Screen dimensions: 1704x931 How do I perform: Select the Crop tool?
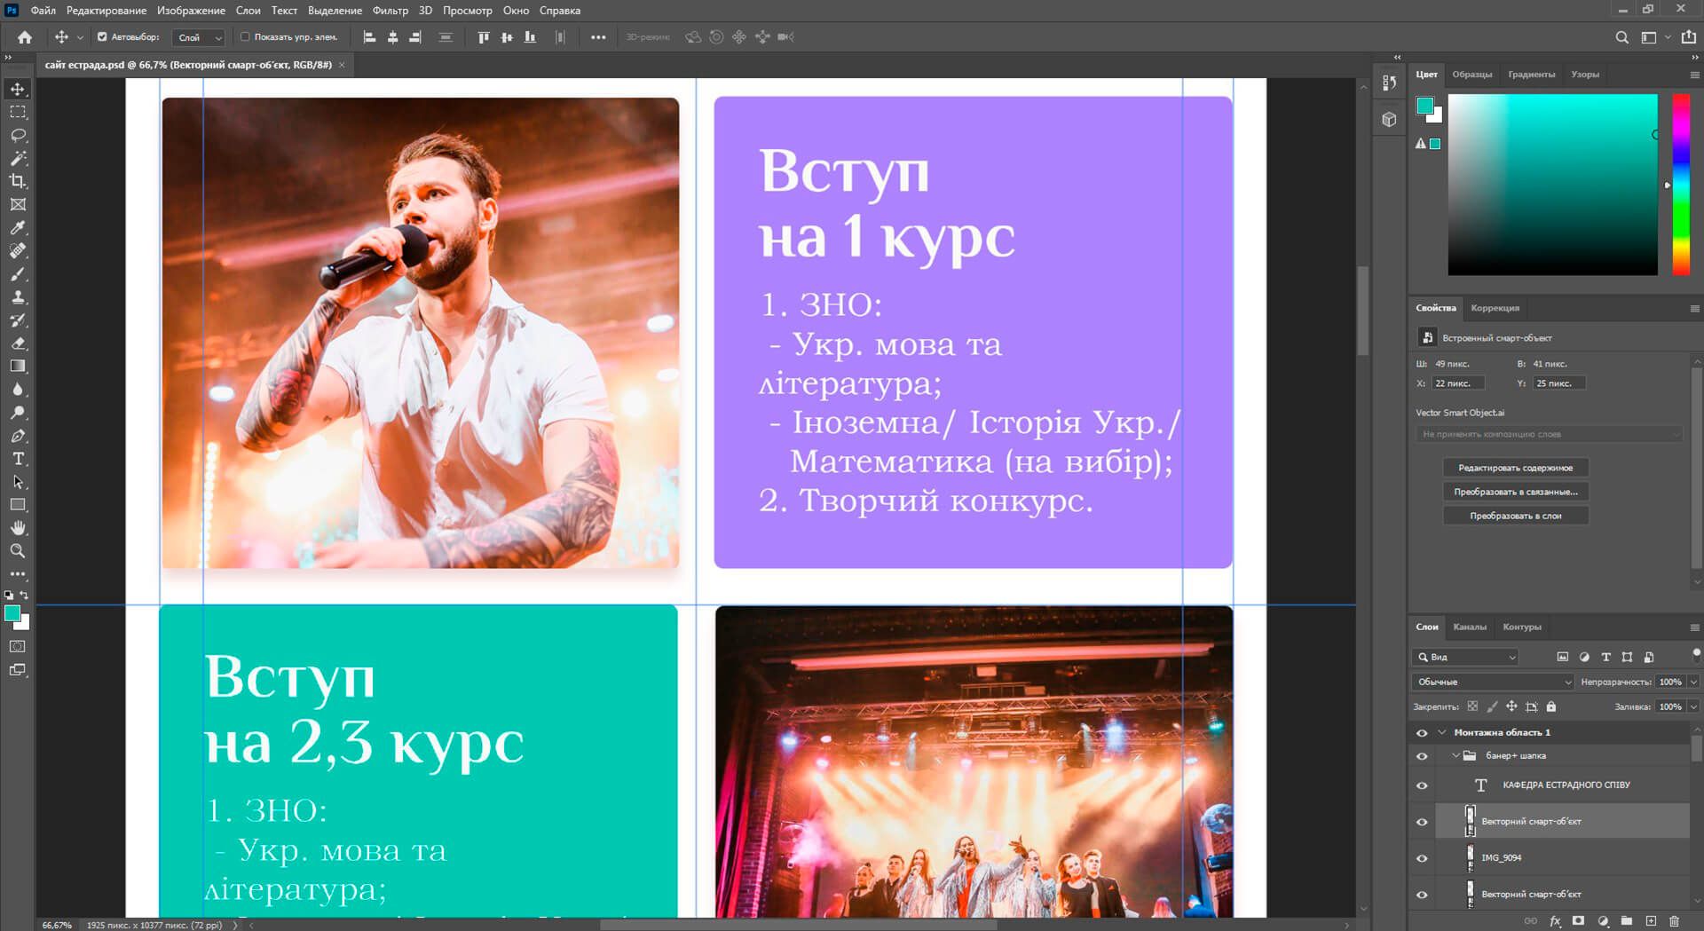18,181
